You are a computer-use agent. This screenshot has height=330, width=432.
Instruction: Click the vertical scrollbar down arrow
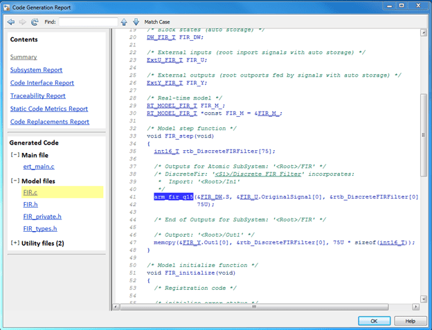pyautogui.click(x=424, y=299)
